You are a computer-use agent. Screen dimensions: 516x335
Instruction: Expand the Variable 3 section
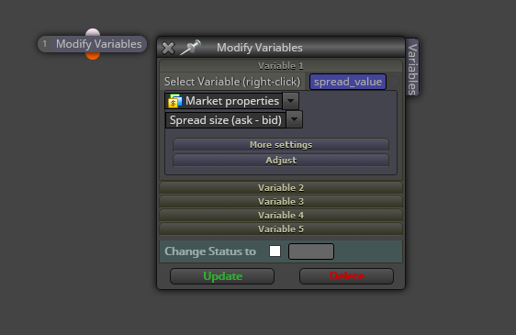[x=281, y=201]
